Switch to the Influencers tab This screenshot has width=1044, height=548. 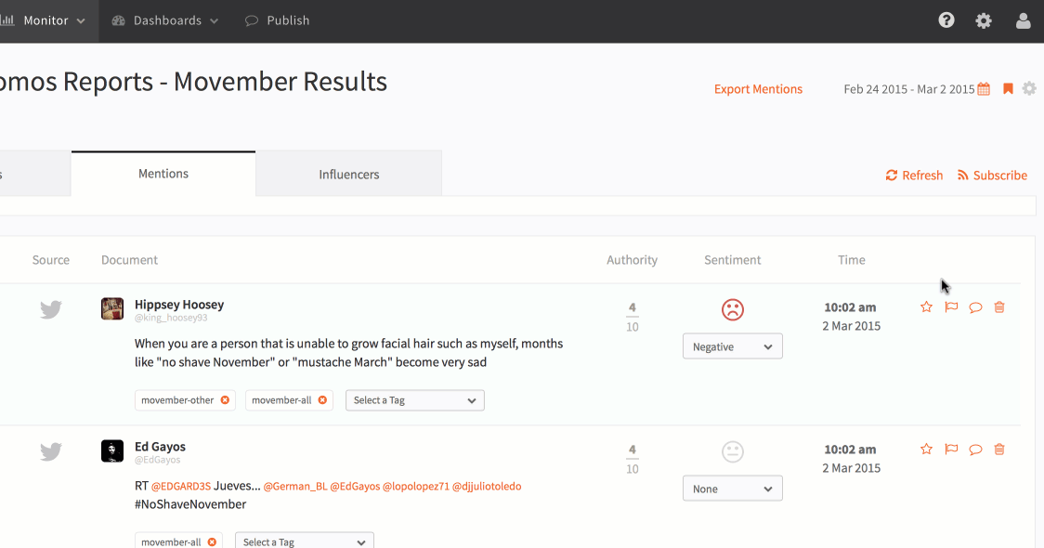coord(348,175)
